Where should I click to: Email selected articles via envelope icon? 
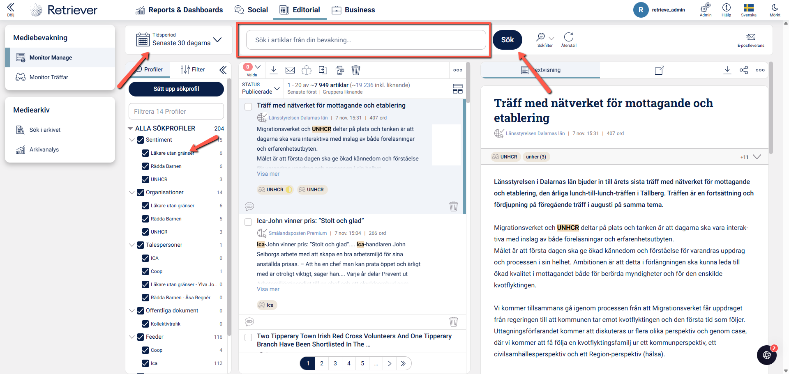pyautogui.click(x=290, y=70)
